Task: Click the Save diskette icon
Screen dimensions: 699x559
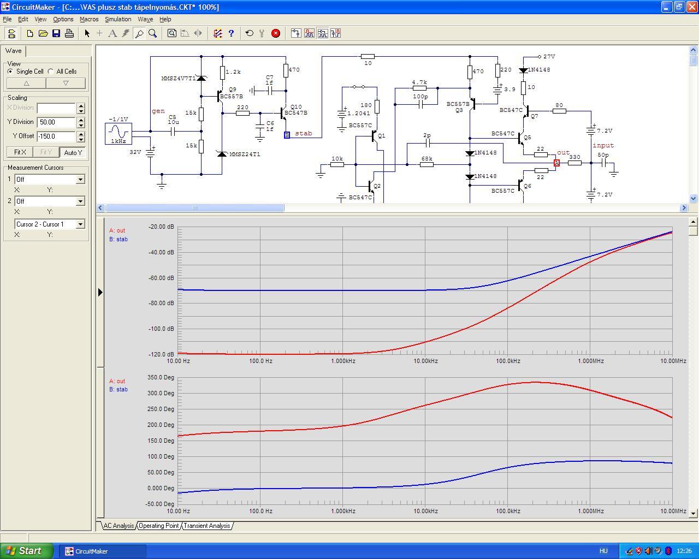Action: 56,33
